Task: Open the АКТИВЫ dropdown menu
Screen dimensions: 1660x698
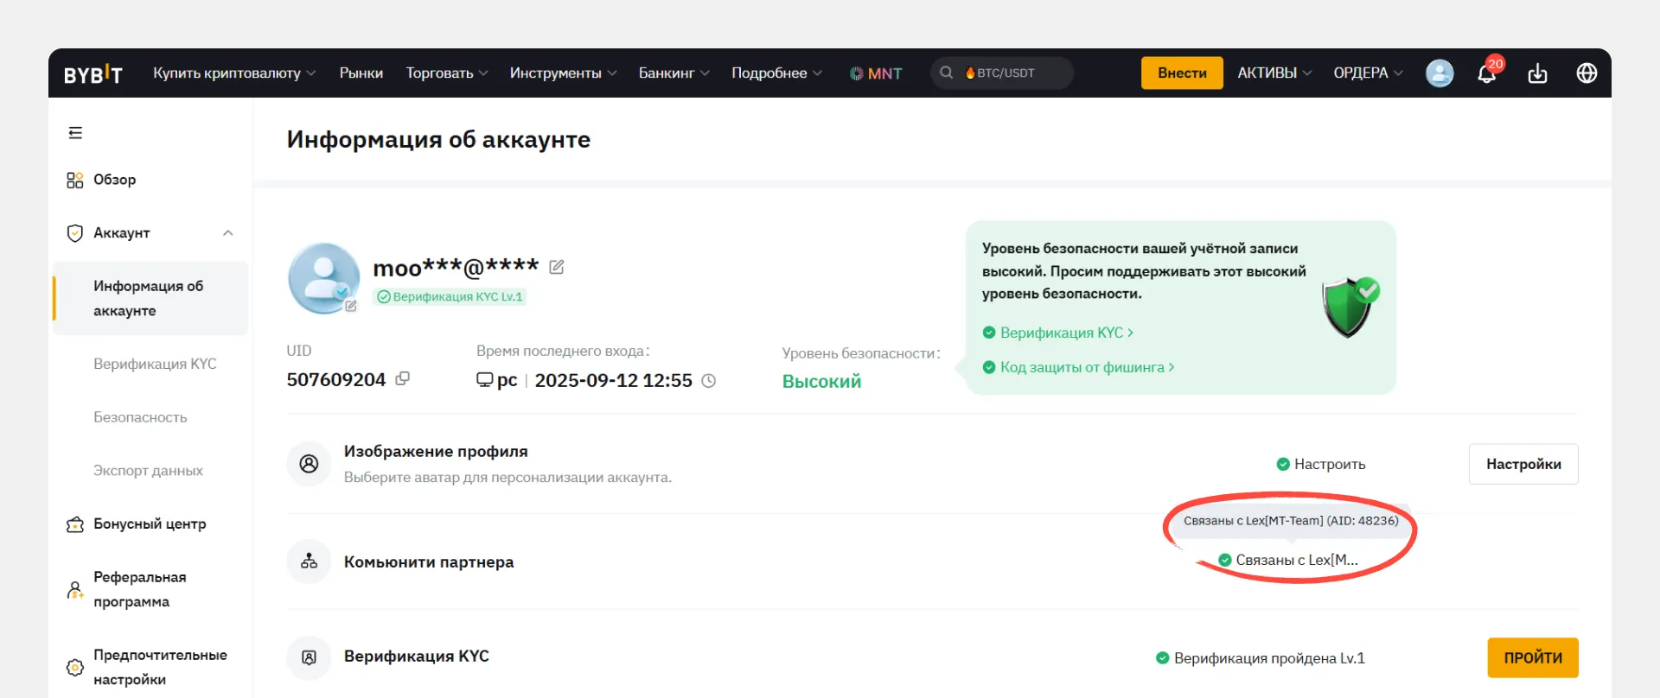Action: (x=1274, y=73)
